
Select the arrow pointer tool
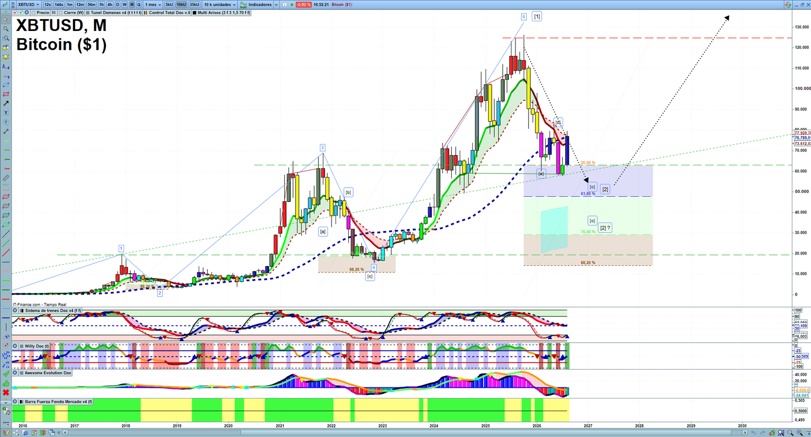tap(6, 20)
